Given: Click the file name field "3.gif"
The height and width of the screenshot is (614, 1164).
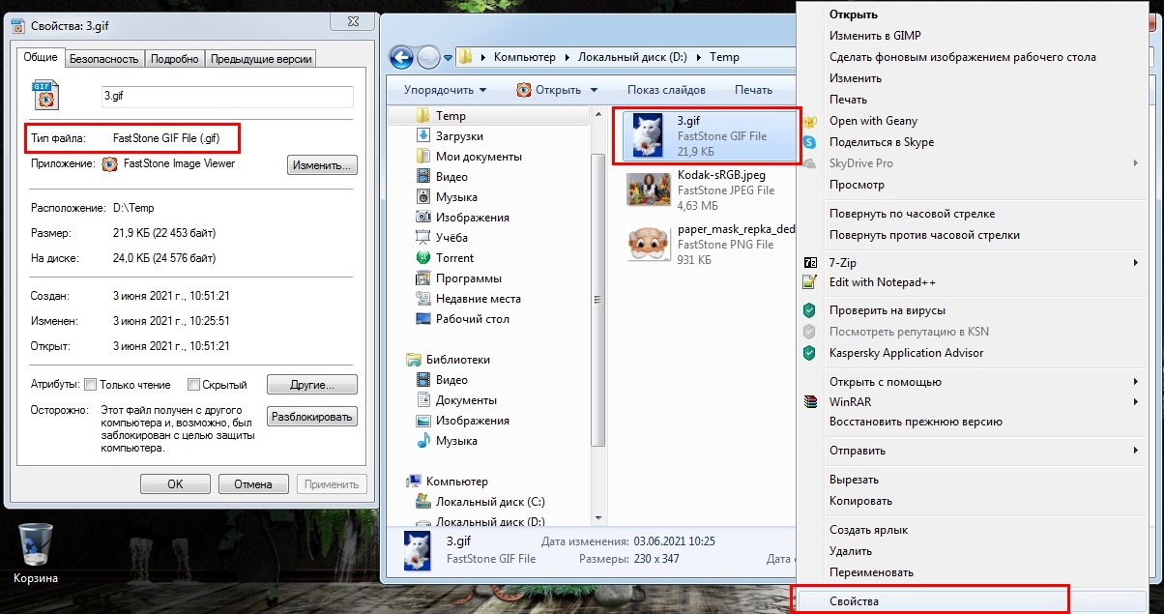Looking at the screenshot, I should [x=227, y=96].
